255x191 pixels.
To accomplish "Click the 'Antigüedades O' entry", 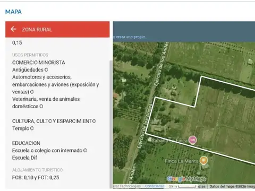I will point(30,70).
